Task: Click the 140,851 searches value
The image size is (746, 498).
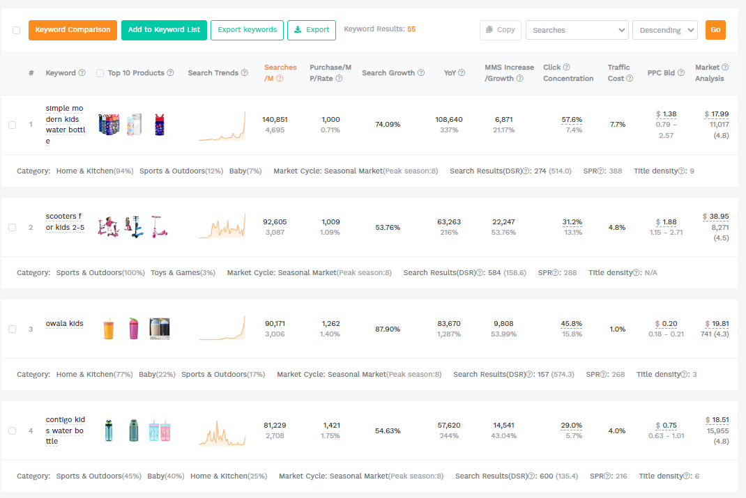Action: point(275,120)
